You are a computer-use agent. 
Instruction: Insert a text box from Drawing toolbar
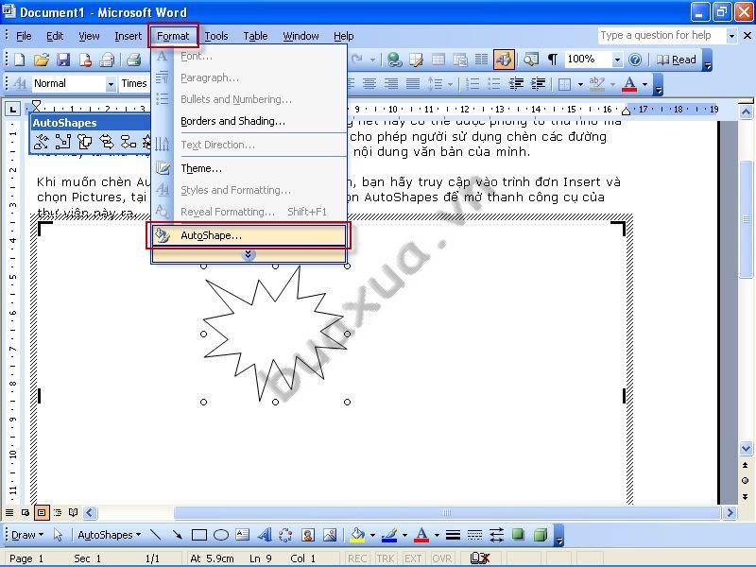(x=243, y=535)
